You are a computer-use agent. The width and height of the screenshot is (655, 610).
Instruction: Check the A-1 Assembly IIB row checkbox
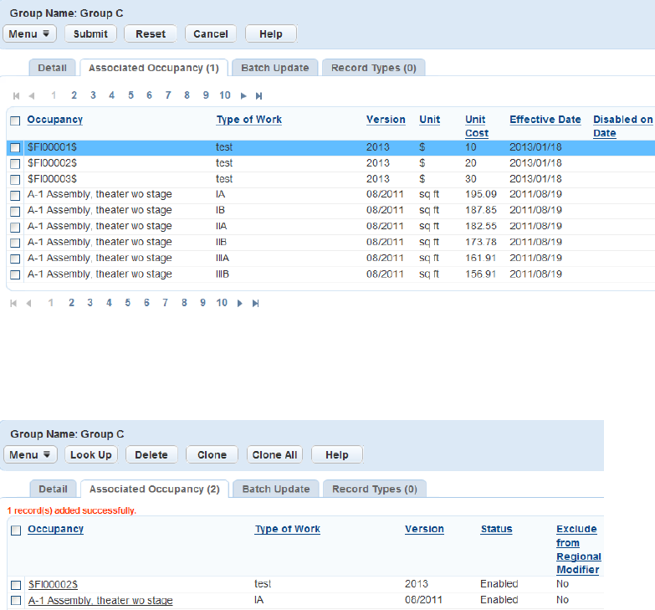pyautogui.click(x=15, y=243)
